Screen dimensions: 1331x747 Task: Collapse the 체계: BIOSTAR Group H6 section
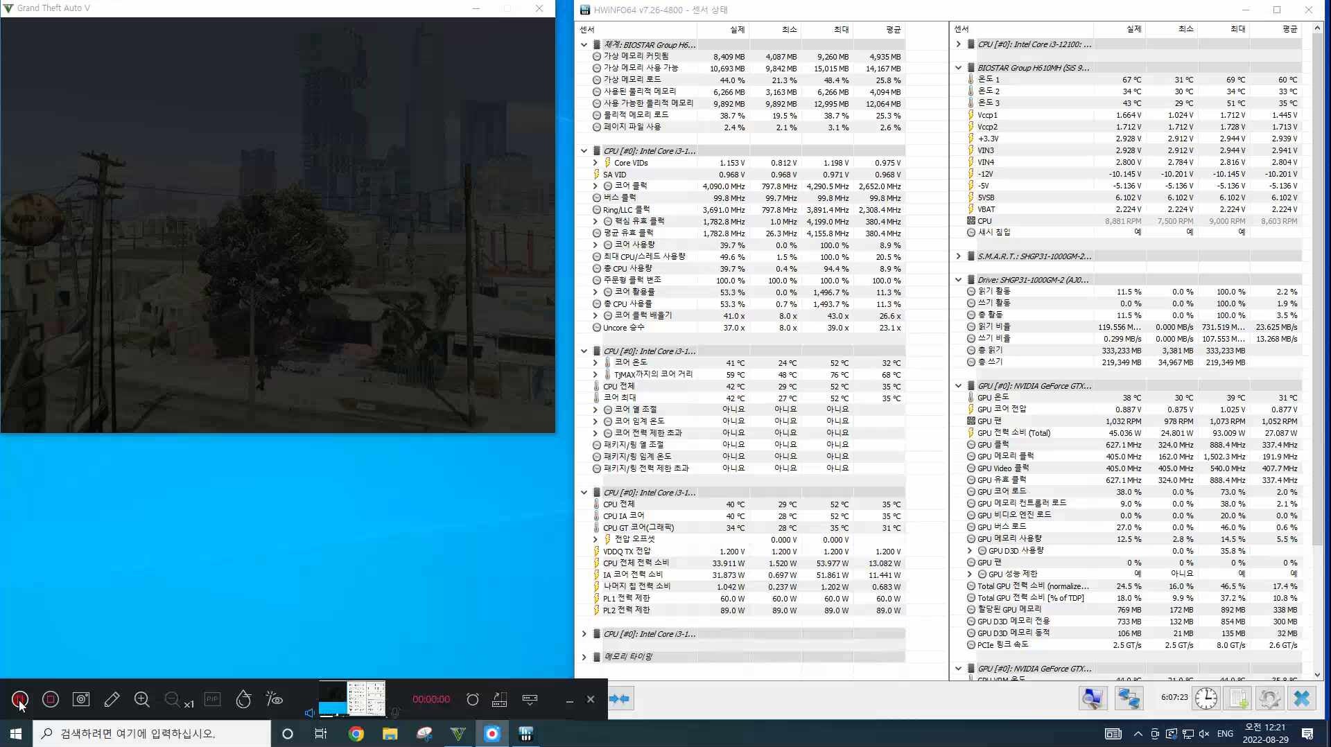[584, 44]
